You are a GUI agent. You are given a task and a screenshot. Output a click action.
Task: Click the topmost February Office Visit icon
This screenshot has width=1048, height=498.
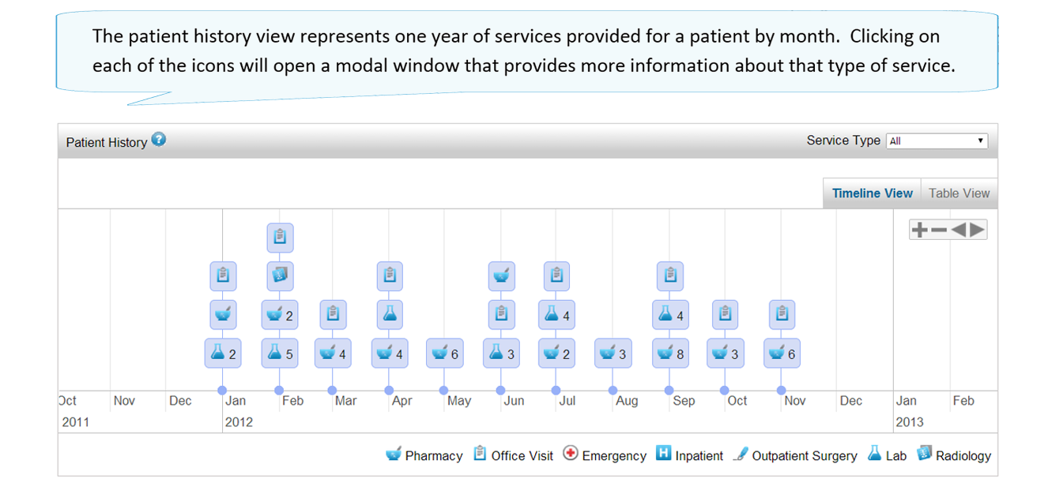(280, 236)
